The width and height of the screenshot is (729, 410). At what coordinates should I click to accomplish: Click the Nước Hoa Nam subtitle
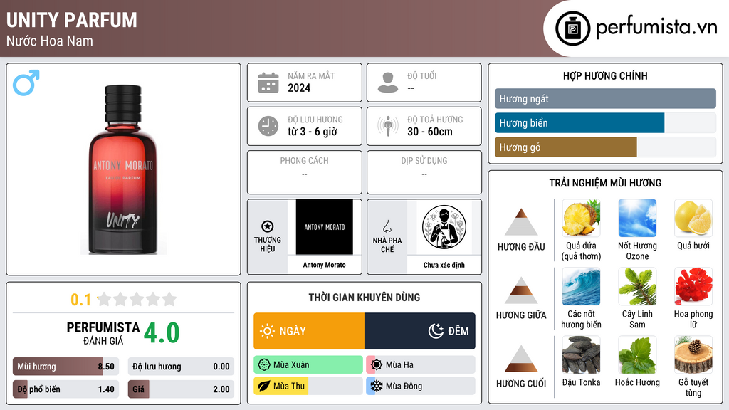coord(50,41)
